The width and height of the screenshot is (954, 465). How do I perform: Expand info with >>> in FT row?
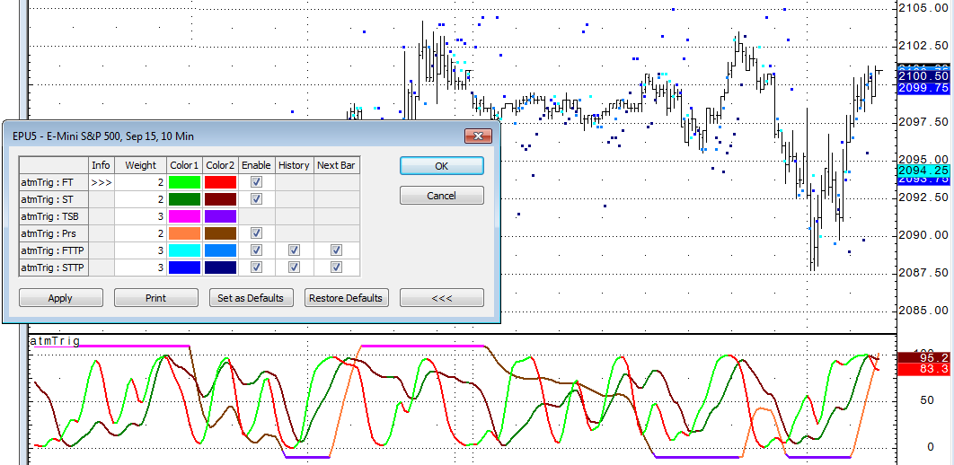101,182
